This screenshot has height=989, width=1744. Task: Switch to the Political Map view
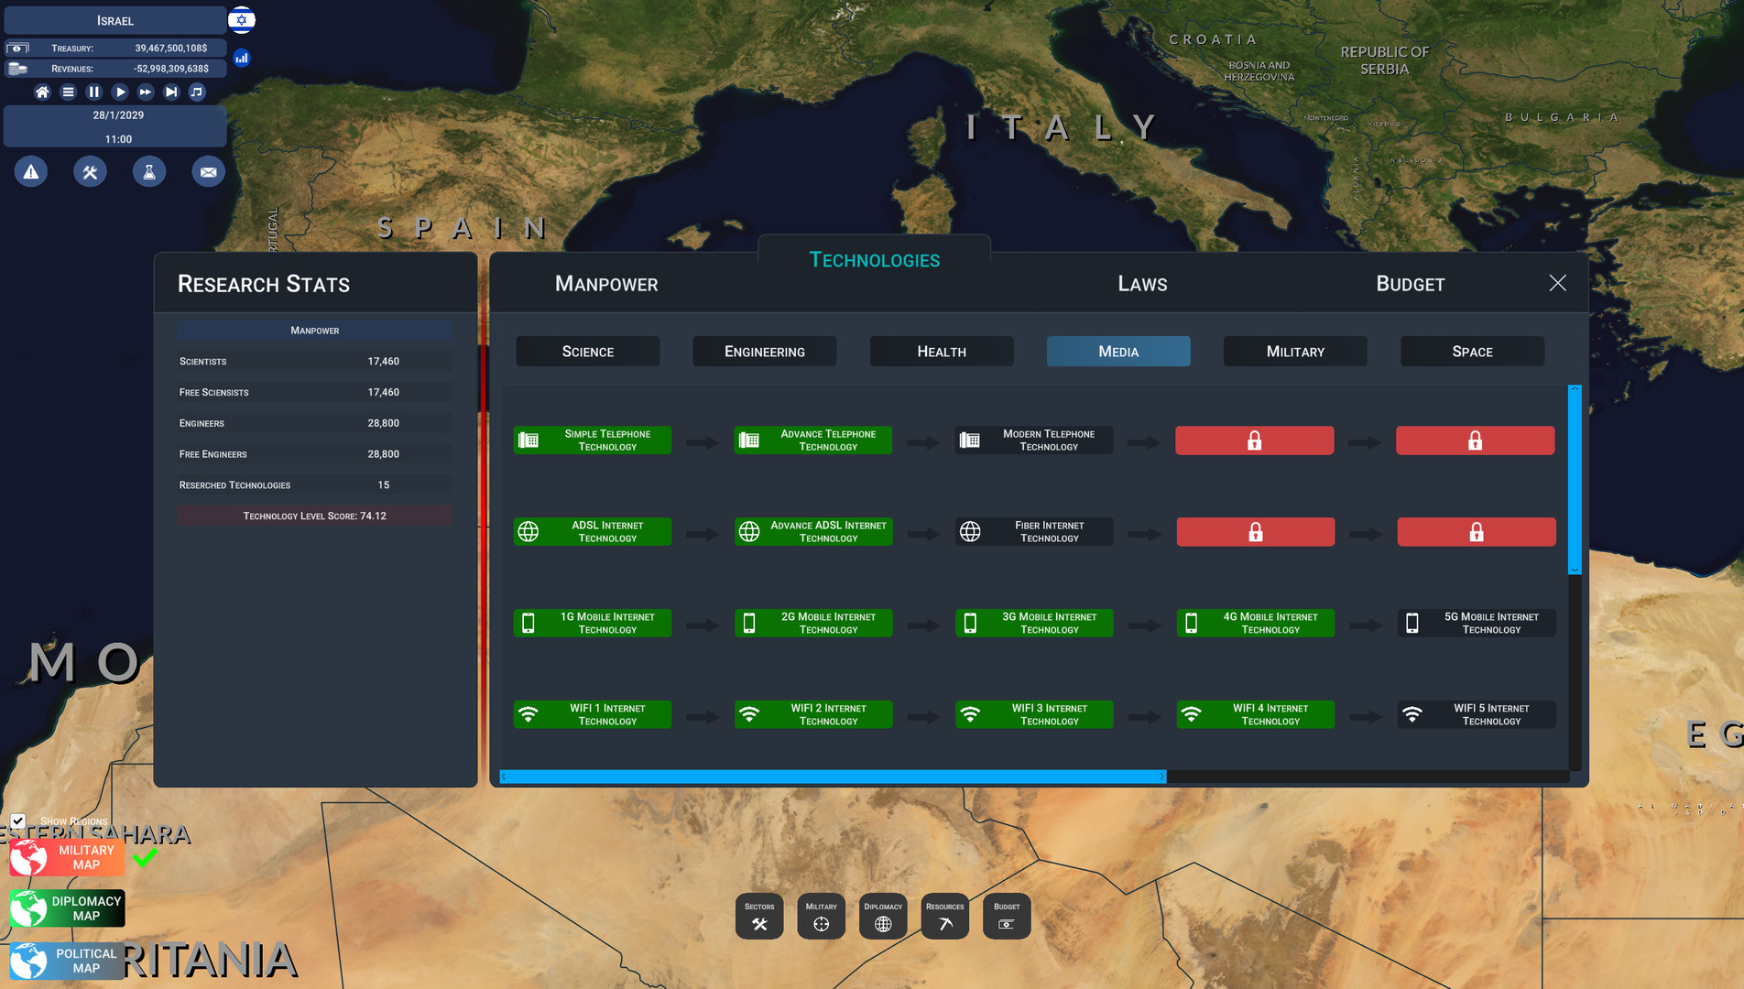point(68,961)
